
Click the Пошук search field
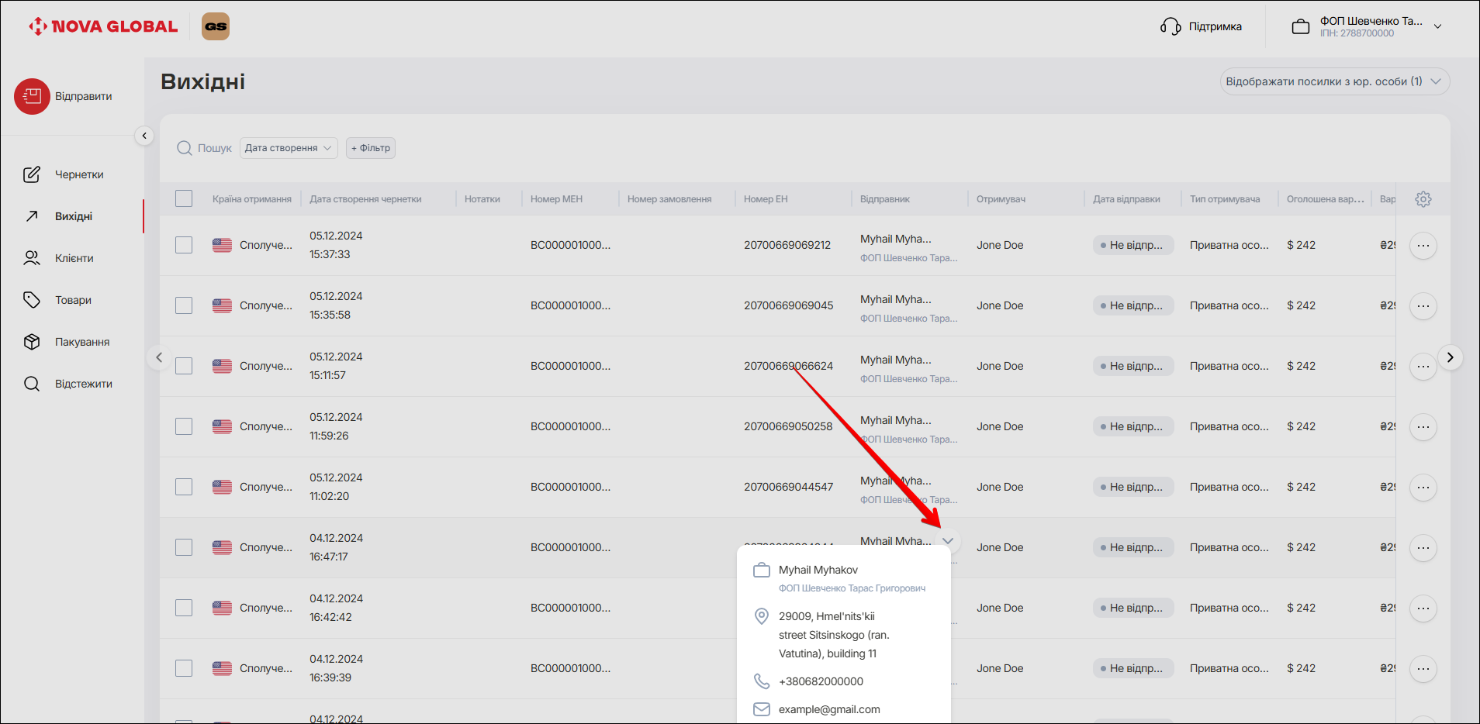tap(214, 148)
